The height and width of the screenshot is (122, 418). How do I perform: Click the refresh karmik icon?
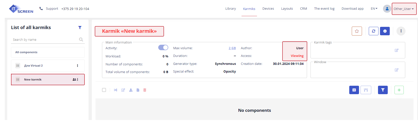[x=373, y=31]
